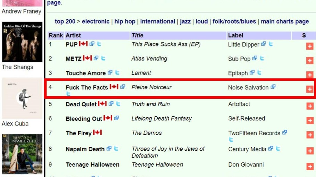Open external link icon next to Napalm Death
Screen dimensions: 316x177
point(109,149)
